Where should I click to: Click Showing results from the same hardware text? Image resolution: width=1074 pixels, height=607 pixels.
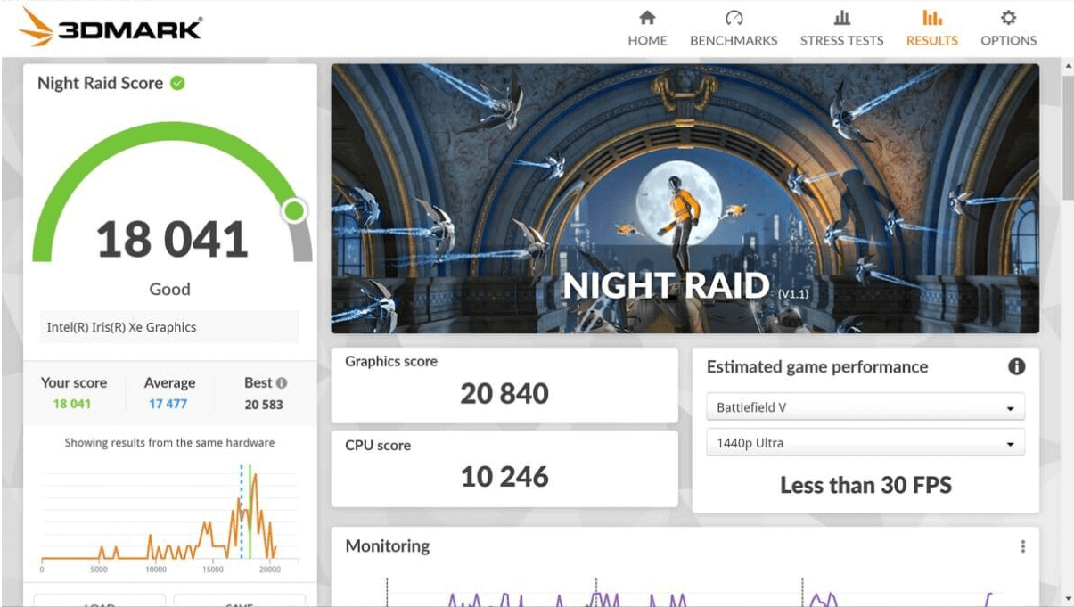[169, 442]
